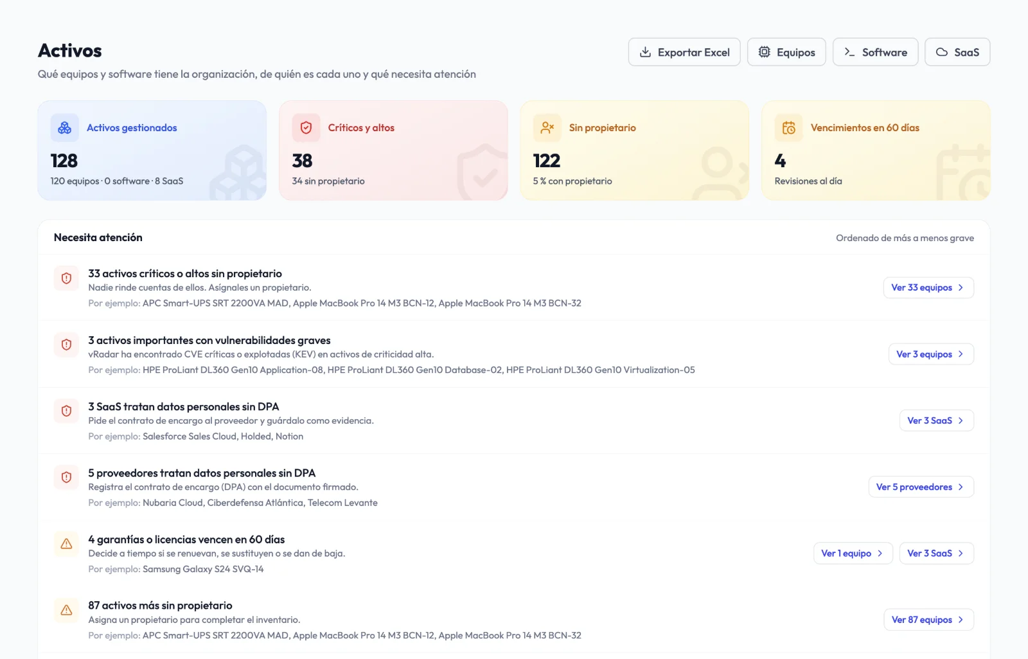Select the Activos gestionados card showing 128
Image resolution: width=1028 pixels, height=659 pixels.
click(x=152, y=150)
